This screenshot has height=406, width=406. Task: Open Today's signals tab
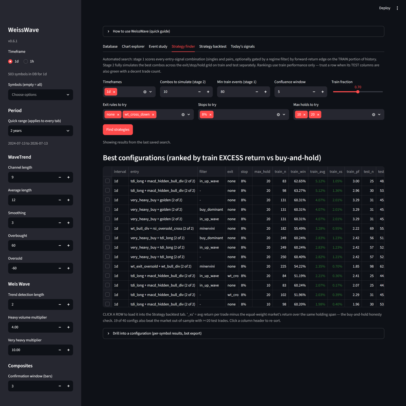pyautogui.click(x=243, y=46)
